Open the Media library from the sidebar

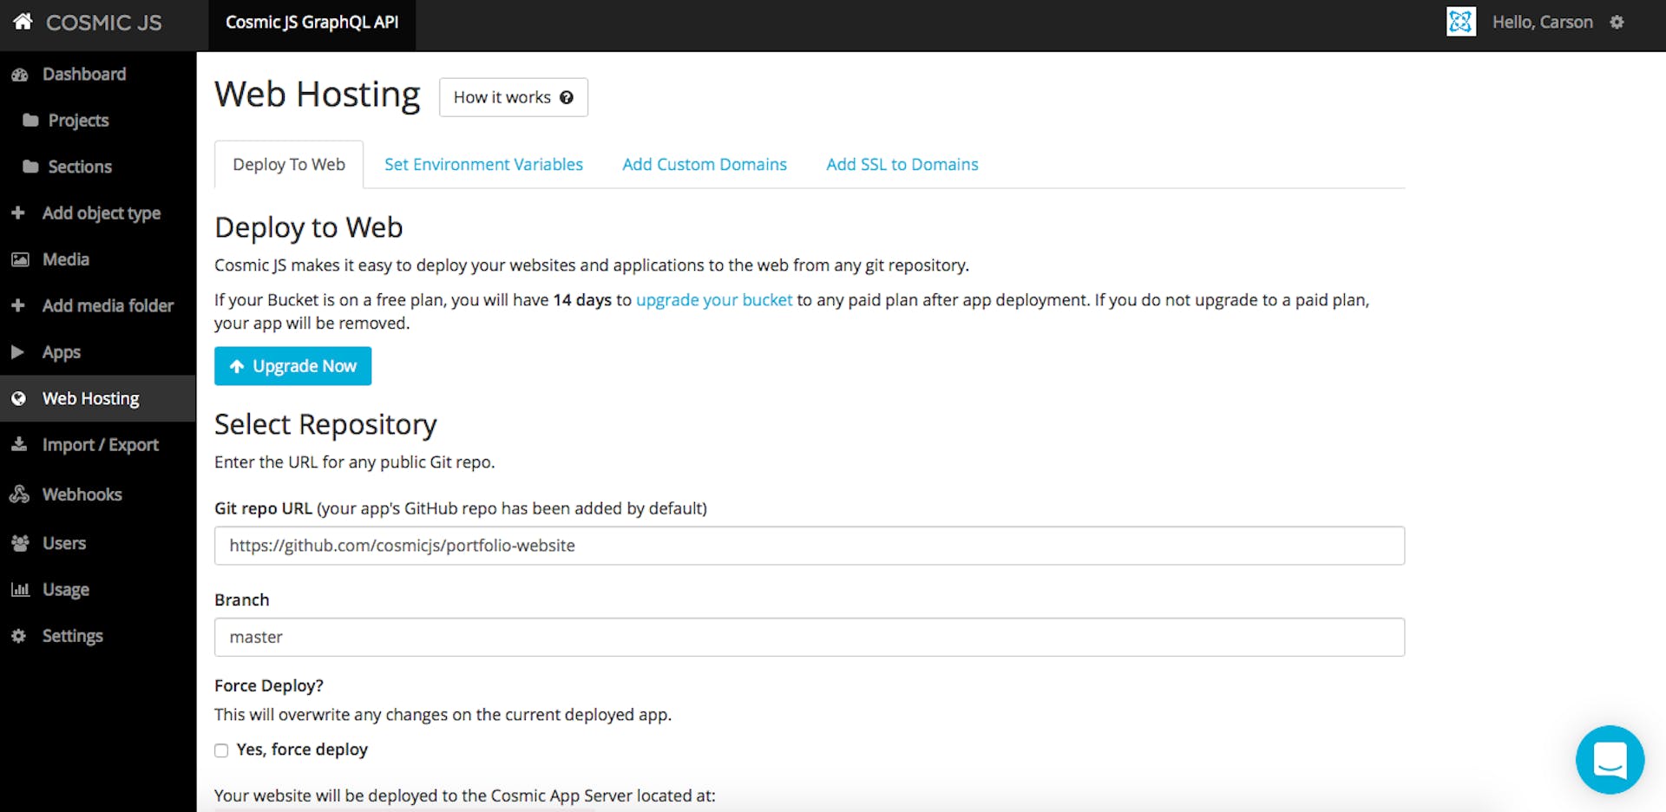coord(65,259)
